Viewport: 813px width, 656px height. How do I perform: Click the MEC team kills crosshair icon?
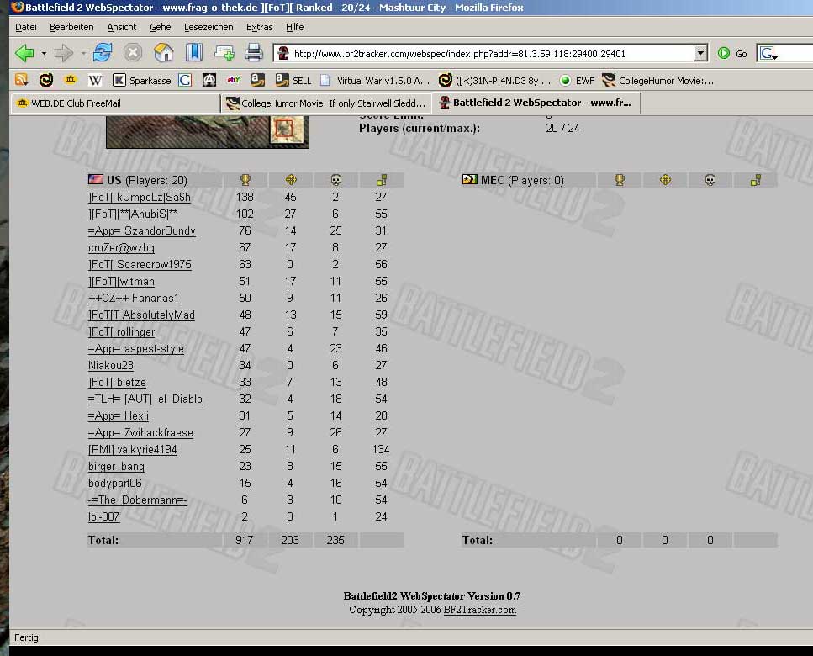pos(665,180)
